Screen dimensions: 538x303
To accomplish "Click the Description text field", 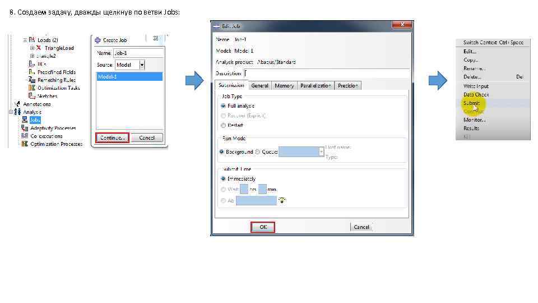I will pos(327,73).
